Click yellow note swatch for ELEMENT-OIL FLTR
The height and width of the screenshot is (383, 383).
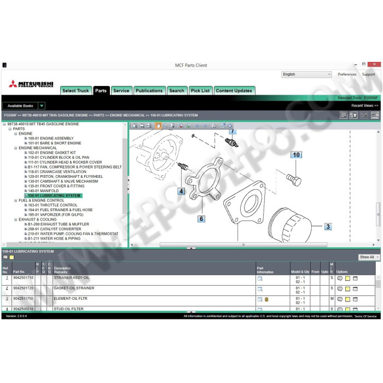(347, 299)
